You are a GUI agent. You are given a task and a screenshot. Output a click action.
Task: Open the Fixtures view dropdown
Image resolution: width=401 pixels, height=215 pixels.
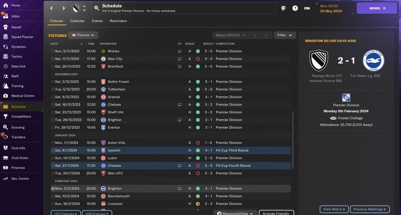(83, 35)
